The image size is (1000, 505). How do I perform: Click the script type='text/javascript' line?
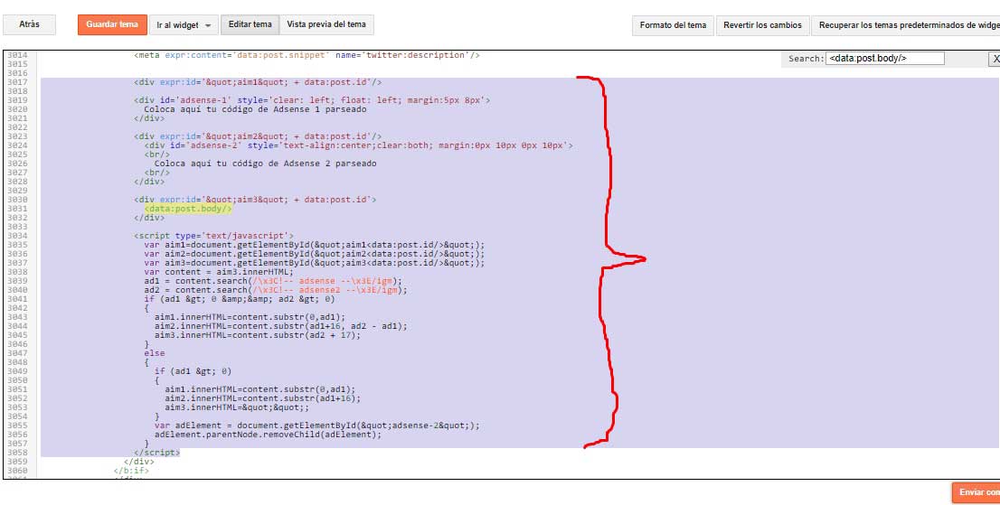tap(213, 236)
